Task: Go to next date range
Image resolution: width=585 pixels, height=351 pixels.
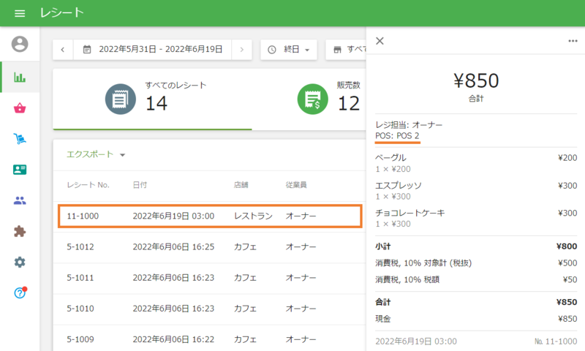Action: (242, 50)
